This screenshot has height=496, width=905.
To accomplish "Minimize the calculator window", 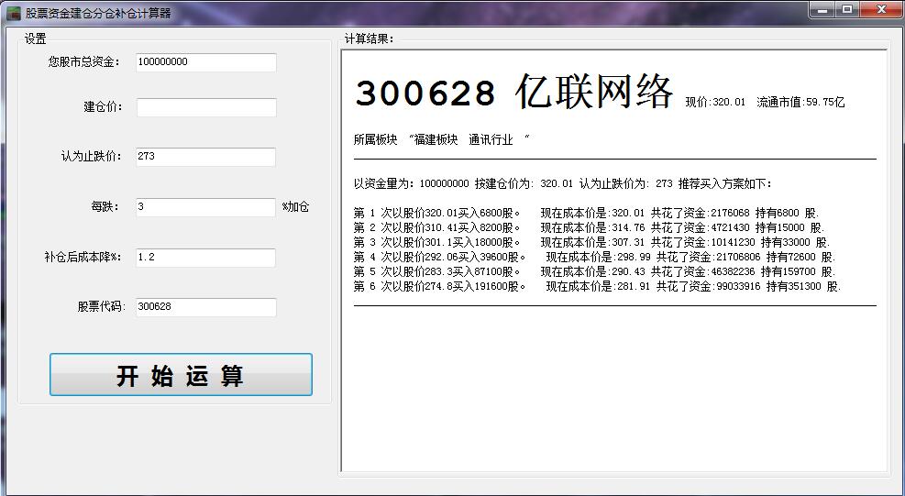I will pyautogui.click(x=822, y=10).
